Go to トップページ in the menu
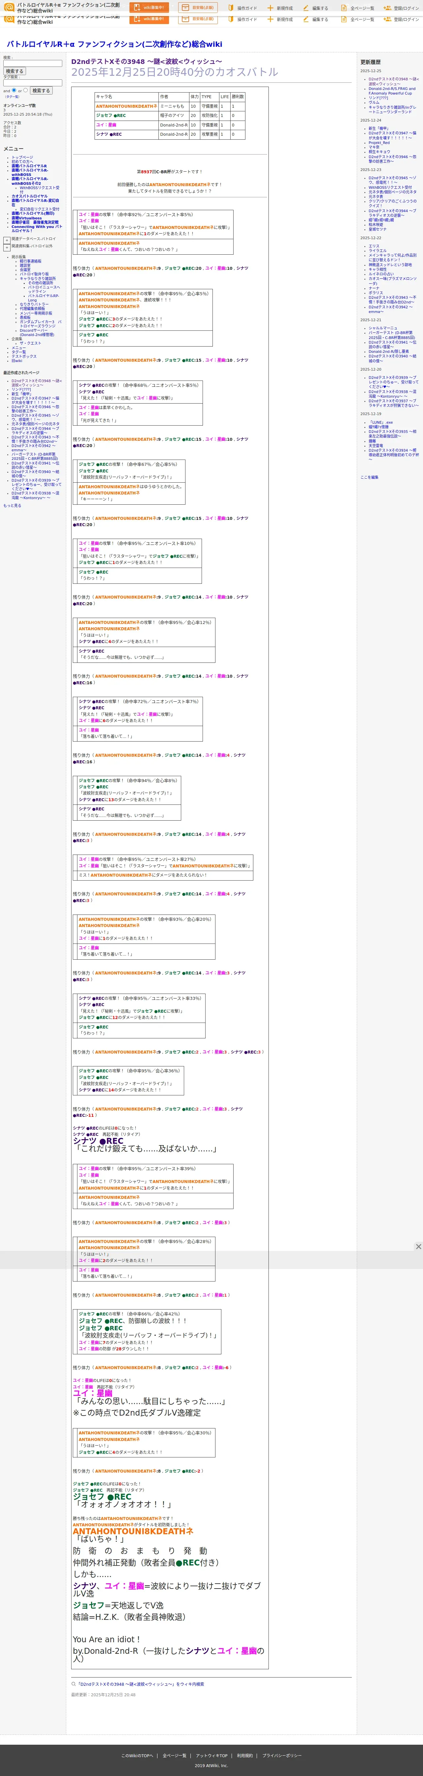This screenshot has height=1776, width=423. (22, 157)
